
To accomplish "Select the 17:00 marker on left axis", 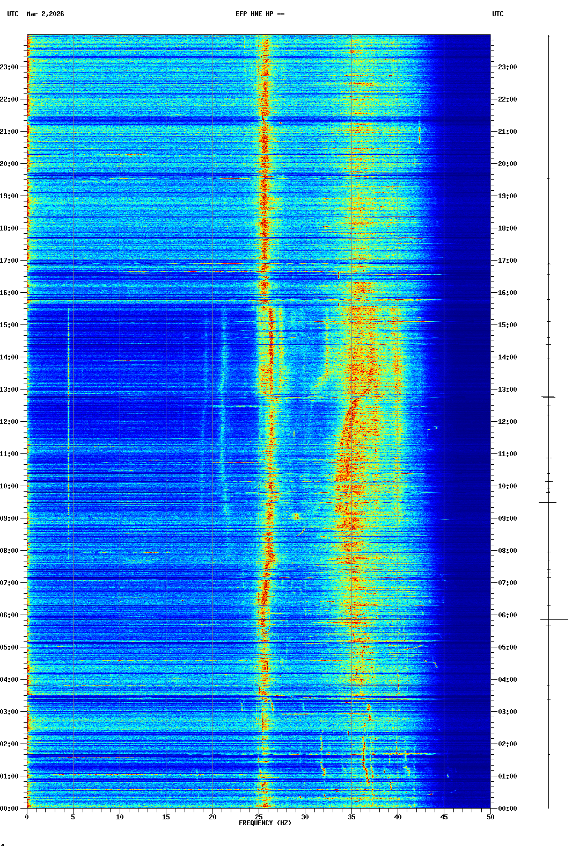I will click(x=9, y=261).
